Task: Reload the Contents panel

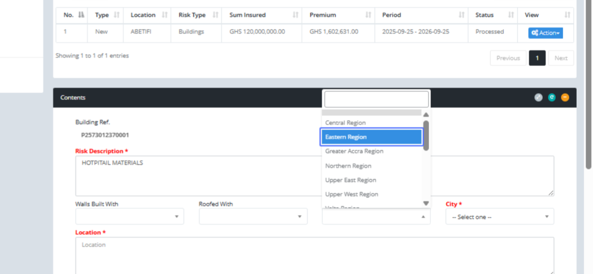Action: point(552,98)
